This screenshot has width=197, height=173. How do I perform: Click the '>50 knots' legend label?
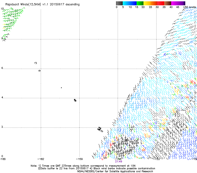(189, 7)
